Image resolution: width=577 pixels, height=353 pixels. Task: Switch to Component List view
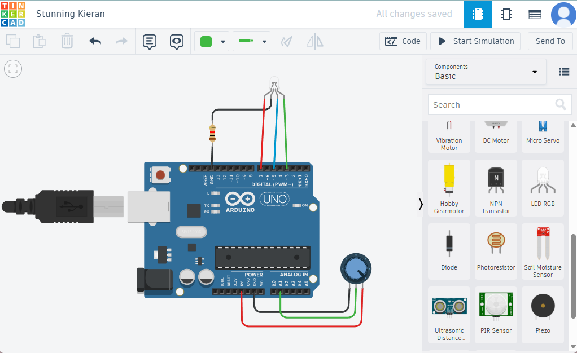tap(535, 14)
